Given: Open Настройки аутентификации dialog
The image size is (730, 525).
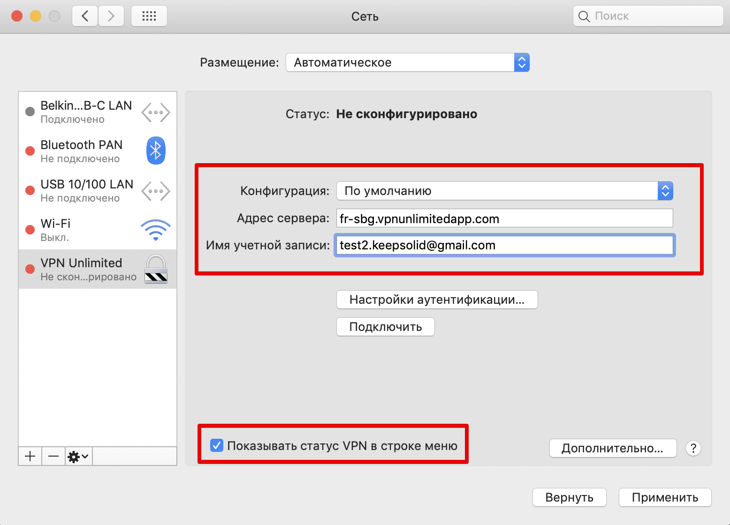Looking at the screenshot, I should (x=436, y=300).
